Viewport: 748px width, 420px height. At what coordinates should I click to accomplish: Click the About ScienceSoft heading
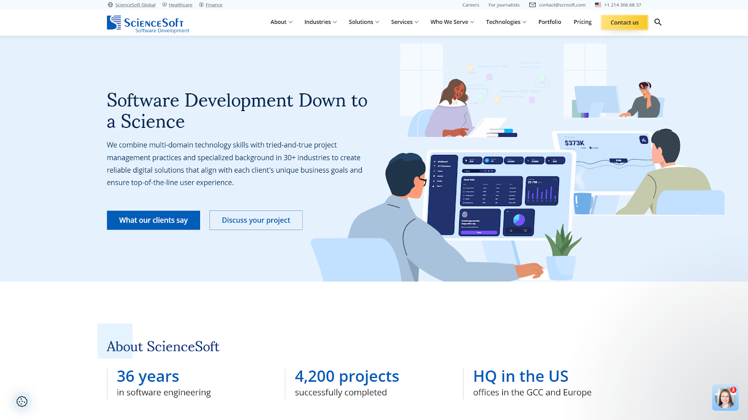[x=163, y=346]
